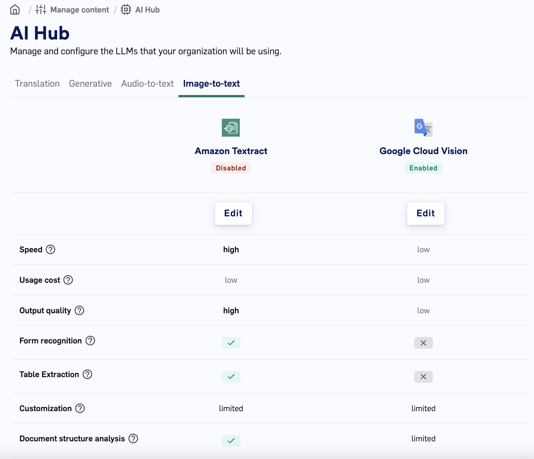Click the AI Hub chip icon in breadcrumb
Image resolution: width=534 pixels, height=459 pixels.
click(126, 10)
